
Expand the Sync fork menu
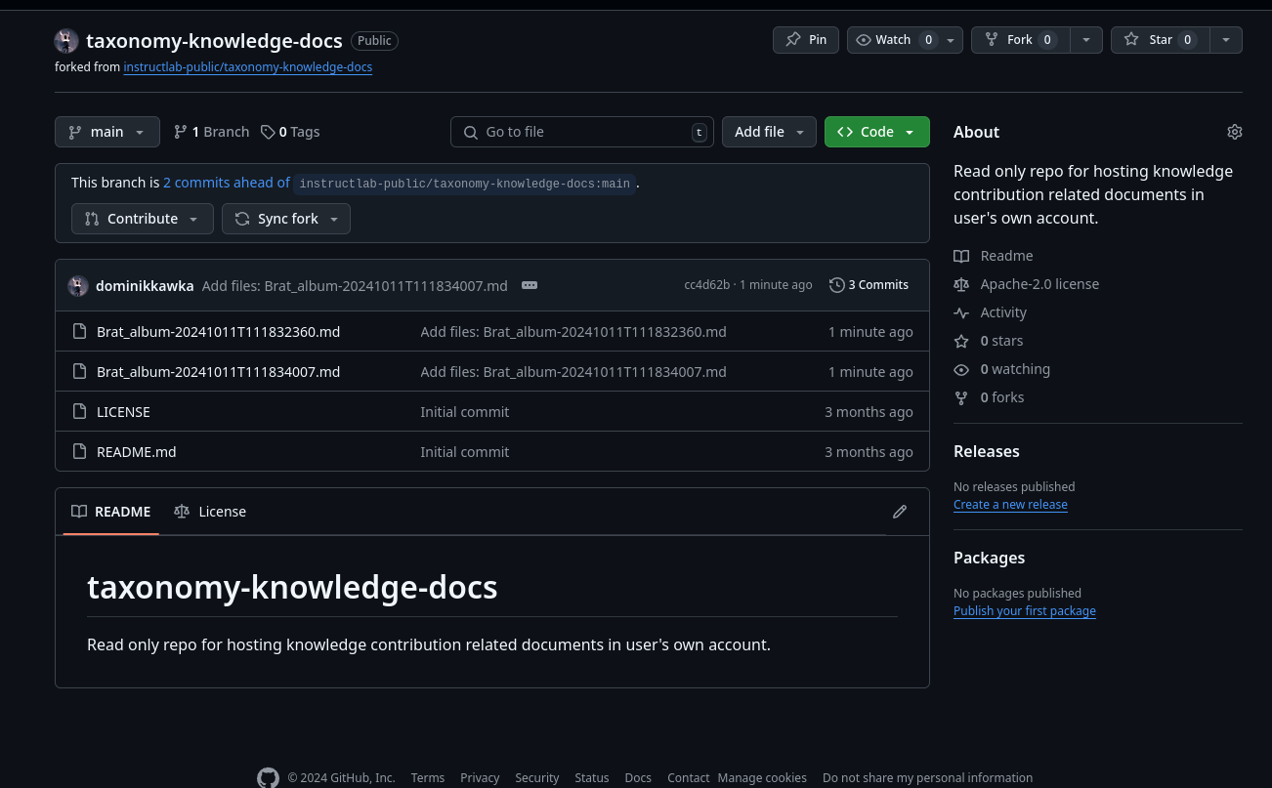tap(286, 219)
